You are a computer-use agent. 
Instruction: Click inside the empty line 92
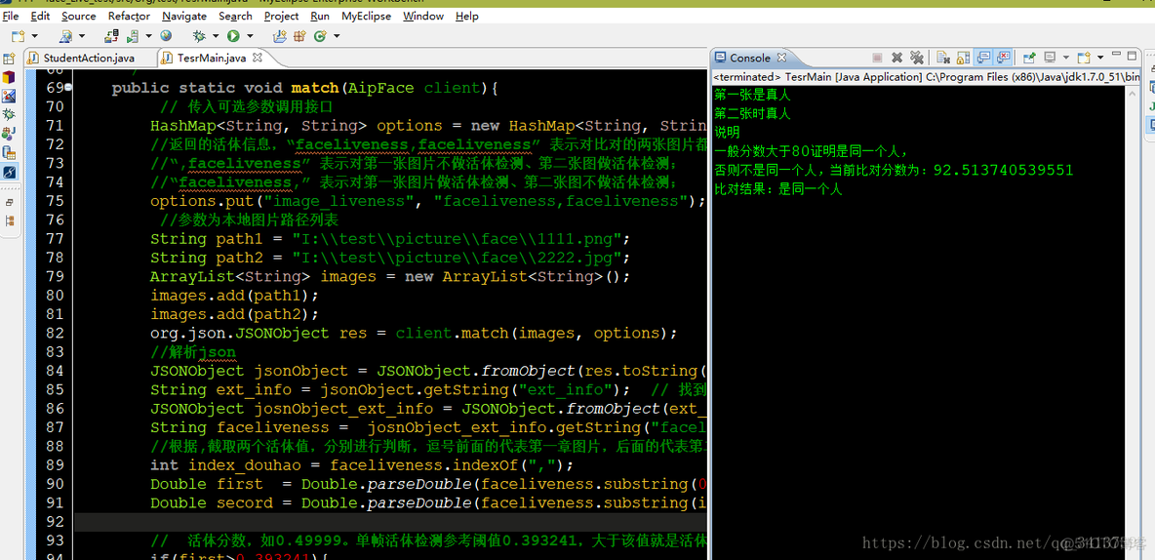[390, 522]
